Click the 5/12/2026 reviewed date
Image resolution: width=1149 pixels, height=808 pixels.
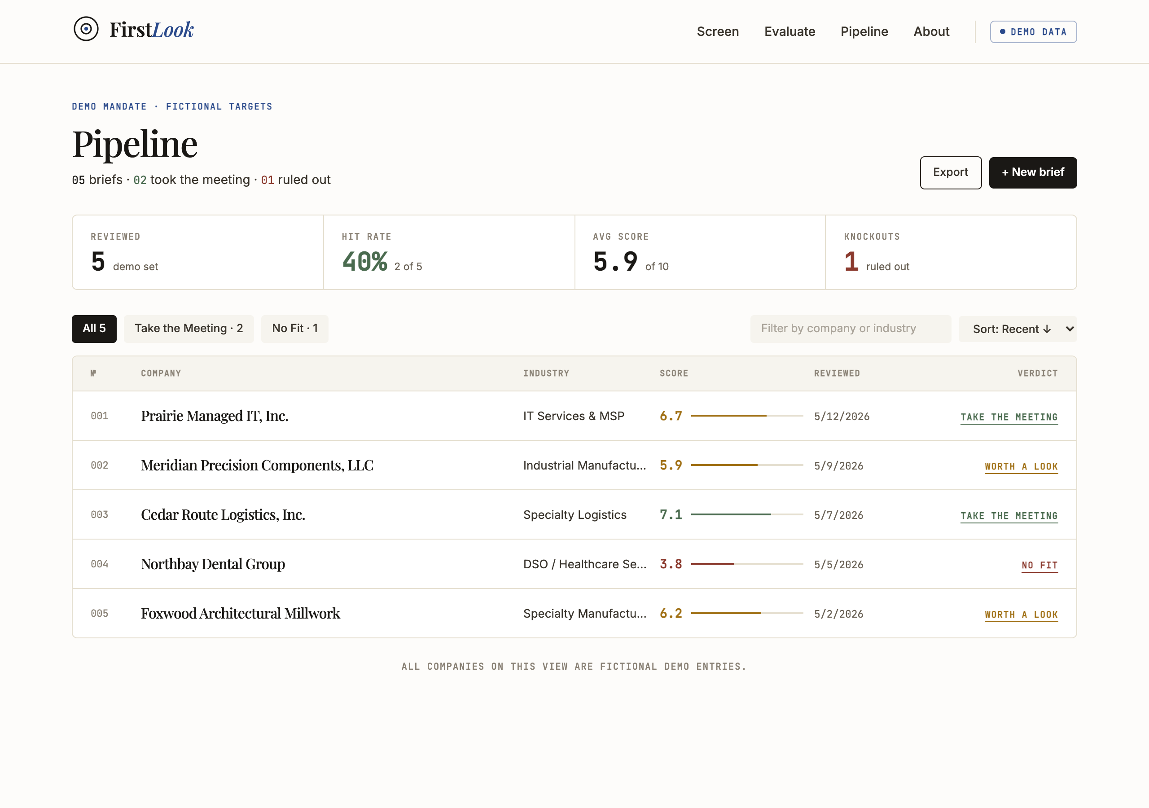tap(842, 417)
